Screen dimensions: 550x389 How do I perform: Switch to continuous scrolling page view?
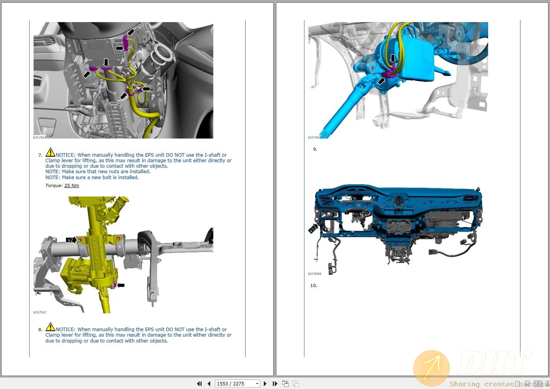pyautogui.click(x=527, y=384)
